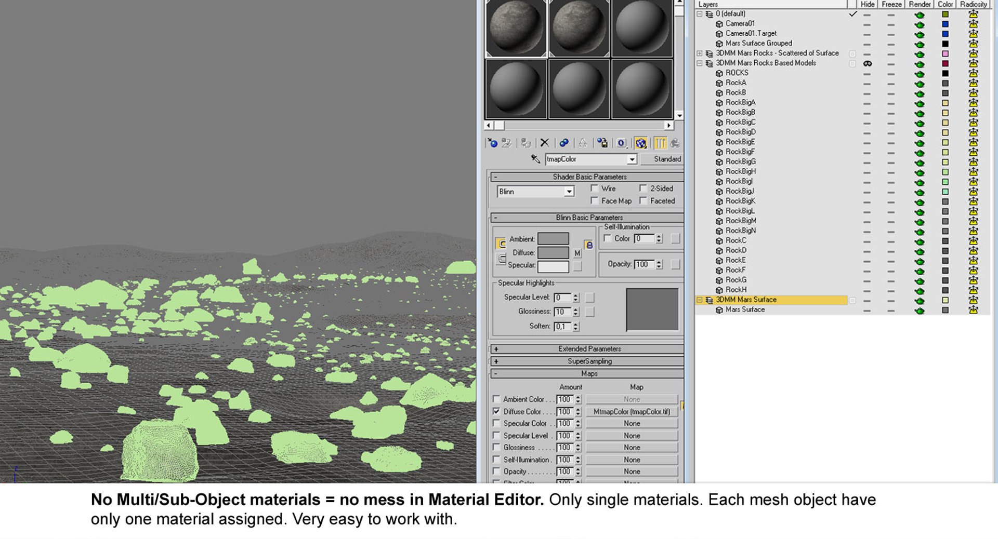The width and height of the screenshot is (998, 539).
Task: Enable the Specular Level map checkbox
Action: click(x=496, y=436)
